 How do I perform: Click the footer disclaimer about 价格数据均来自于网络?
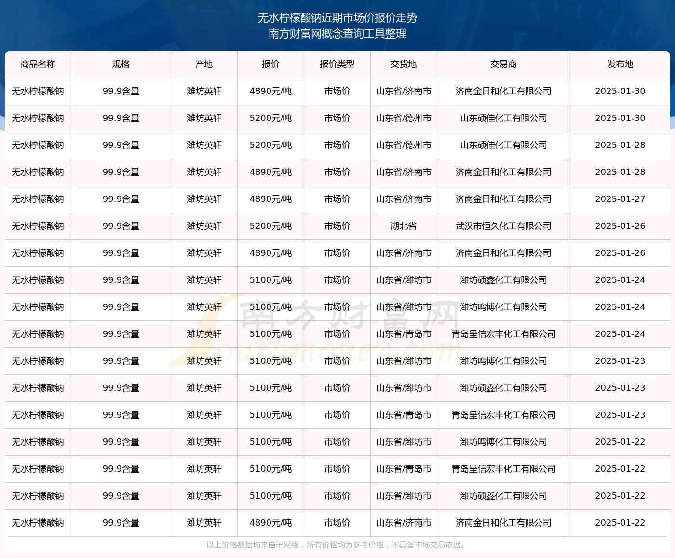click(x=337, y=545)
